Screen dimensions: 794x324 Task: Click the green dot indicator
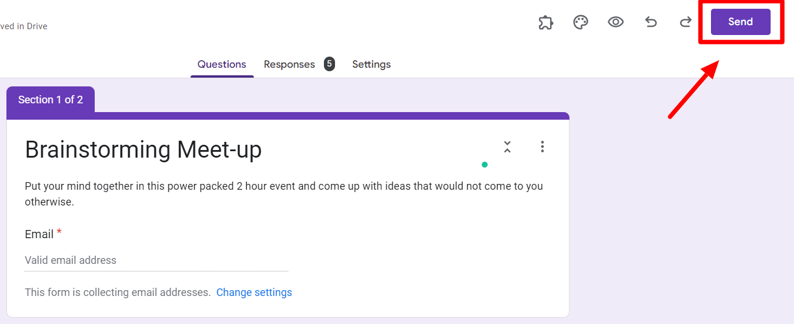coord(485,165)
